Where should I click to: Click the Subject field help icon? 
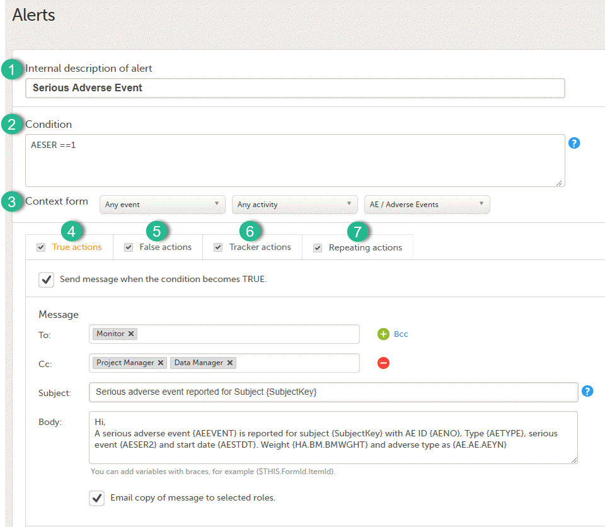[x=587, y=391]
